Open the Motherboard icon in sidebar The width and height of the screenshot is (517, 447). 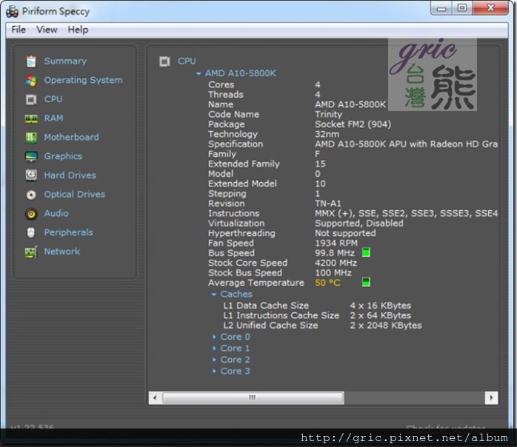31,138
